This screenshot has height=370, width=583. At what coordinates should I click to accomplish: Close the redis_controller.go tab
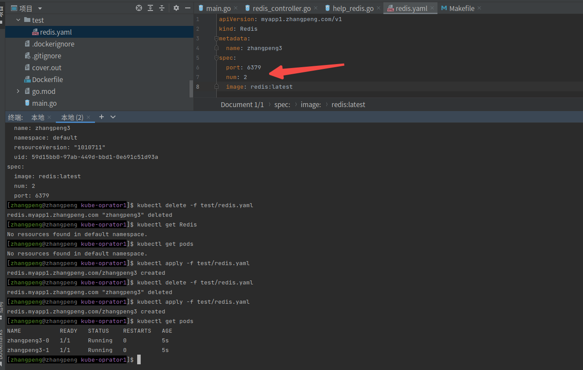click(x=316, y=8)
